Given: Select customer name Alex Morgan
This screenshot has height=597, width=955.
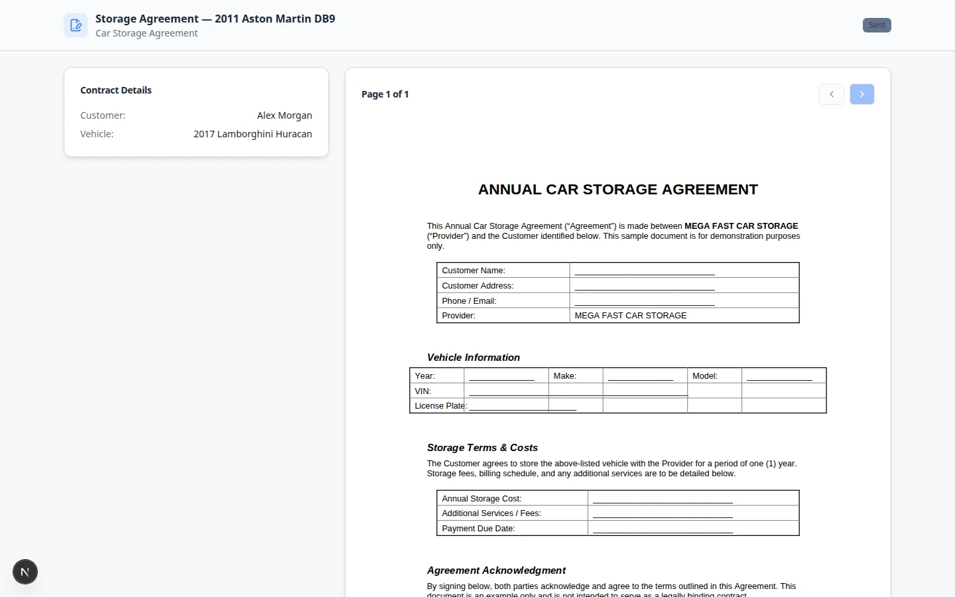Looking at the screenshot, I should [x=285, y=115].
